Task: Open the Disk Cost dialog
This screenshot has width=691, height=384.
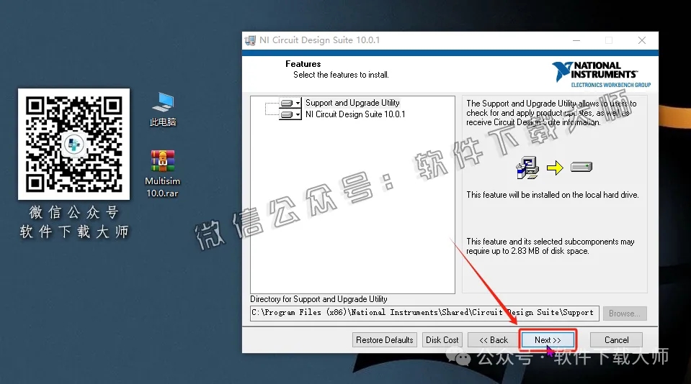Action: 442,340
